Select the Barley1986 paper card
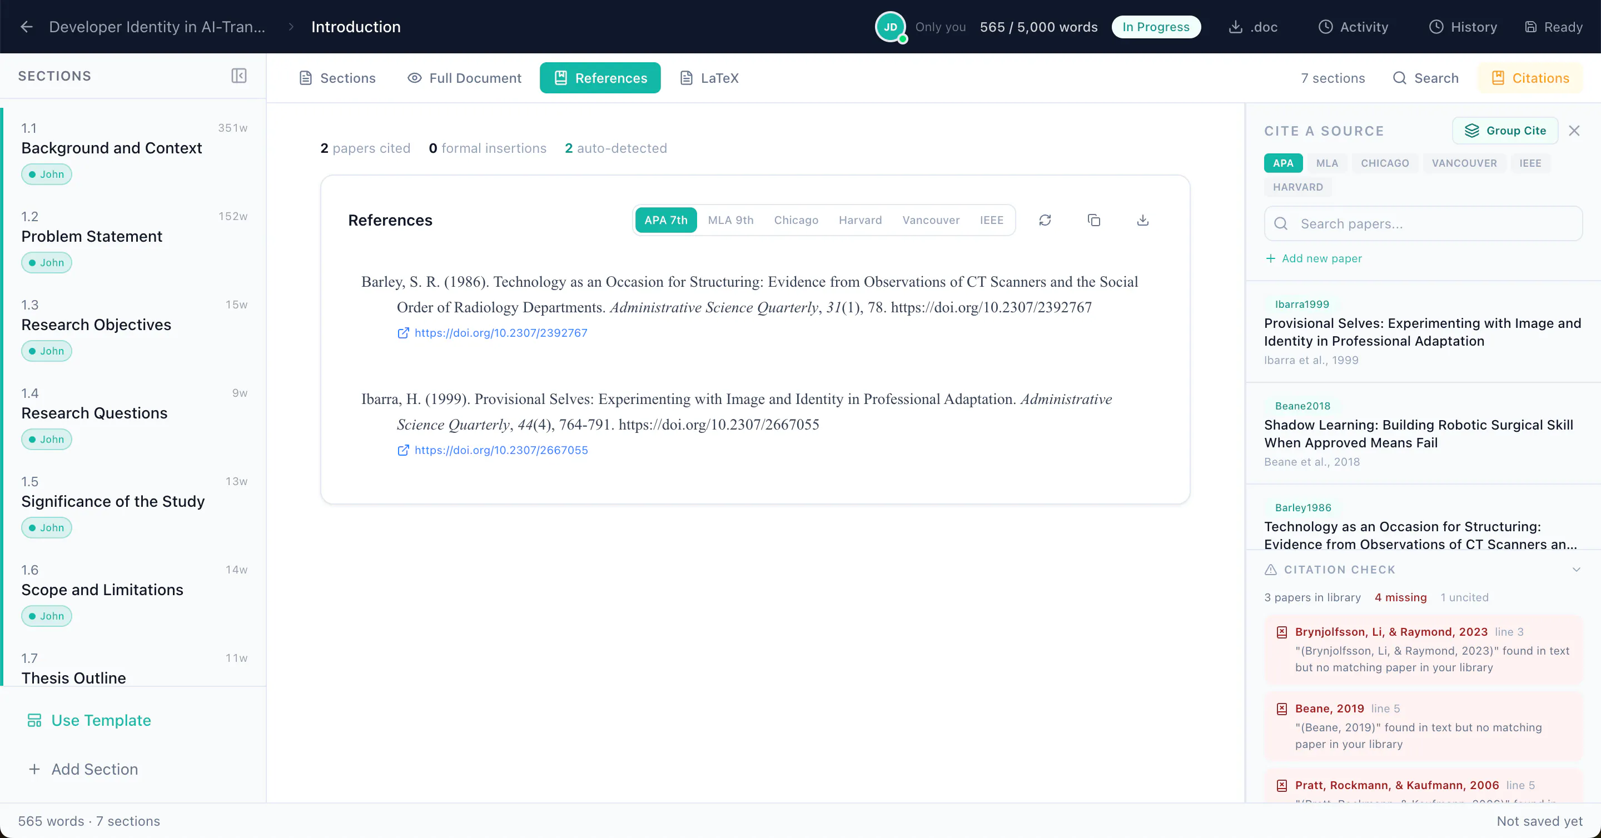This screenshot has width=1601, height=838. pyautogui.click(x=1423, y=518)
